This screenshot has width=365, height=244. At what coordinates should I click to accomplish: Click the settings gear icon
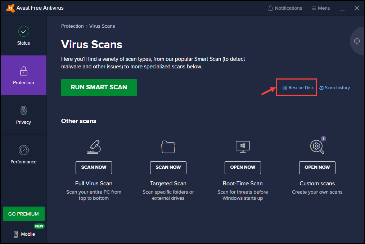coord(357,41)
